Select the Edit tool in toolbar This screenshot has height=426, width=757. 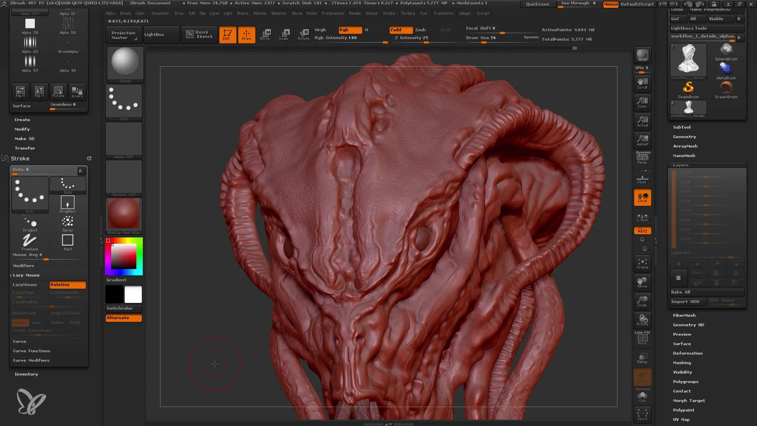[x=227, y=34]
